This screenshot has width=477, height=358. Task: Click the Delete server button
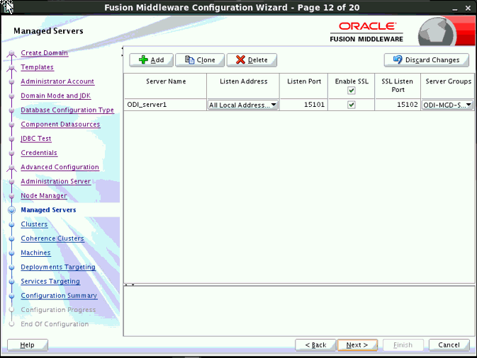pos(252,60)
